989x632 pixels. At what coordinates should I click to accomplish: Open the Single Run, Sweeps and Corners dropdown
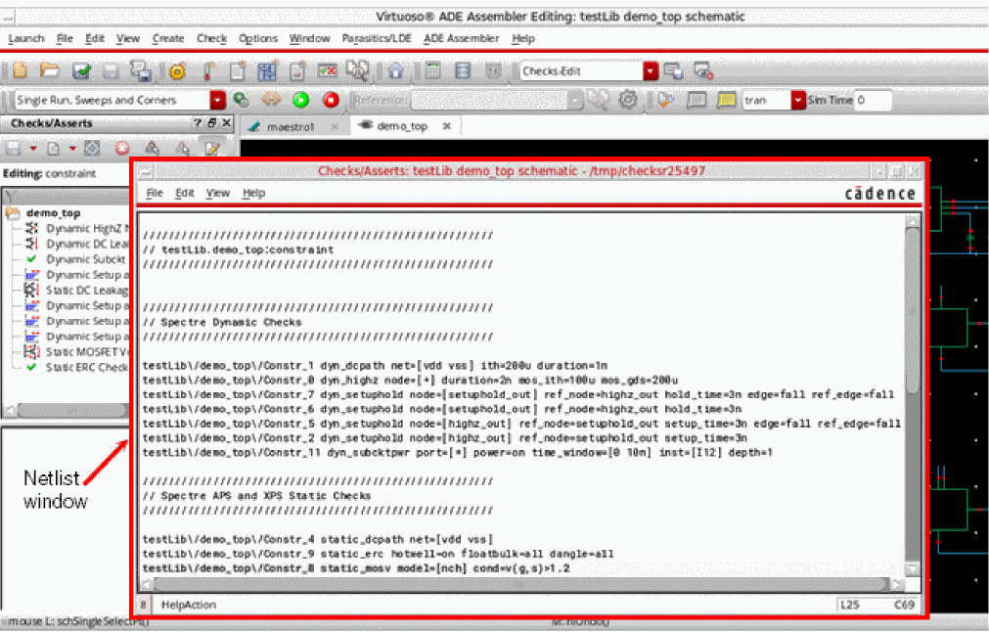pos(217,101)
